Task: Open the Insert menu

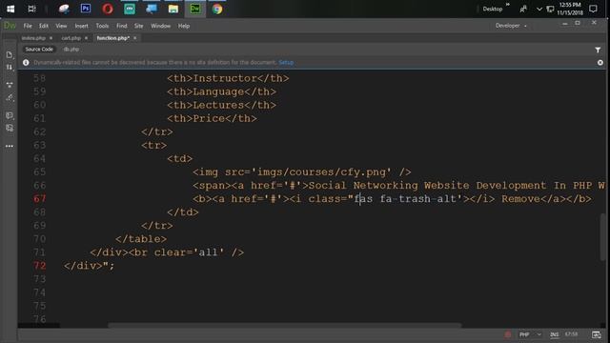Action: pyautogui.click(x=81, y=26)
